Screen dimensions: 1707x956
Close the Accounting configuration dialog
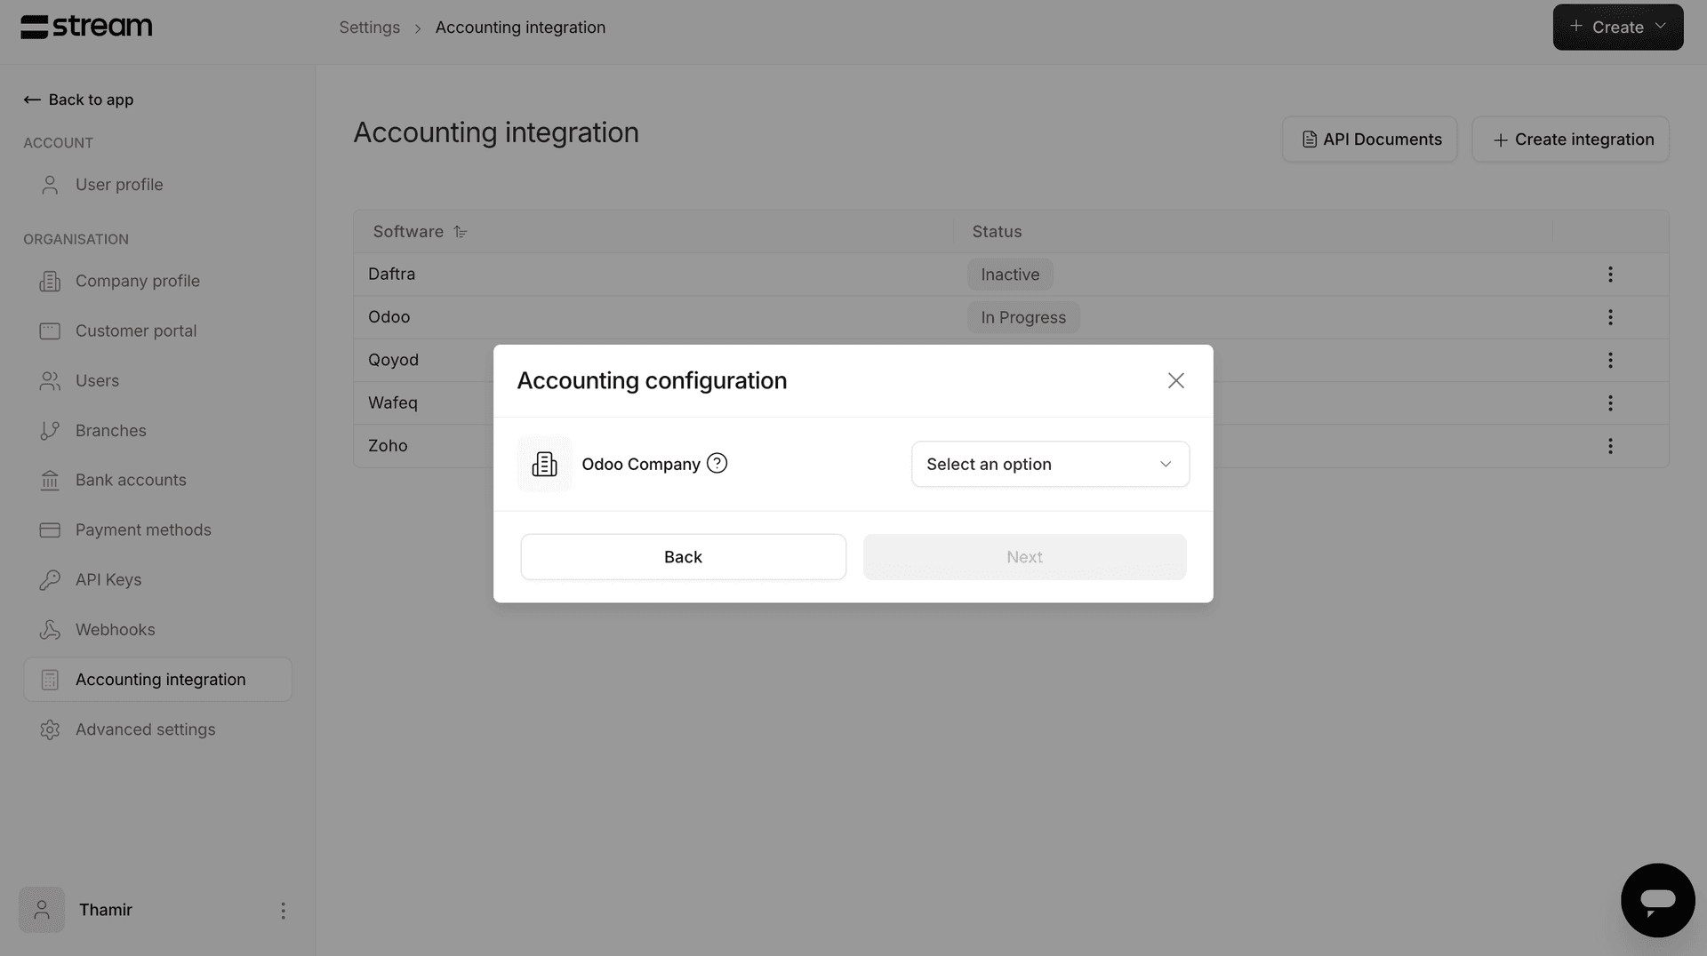pos(1175,380)
